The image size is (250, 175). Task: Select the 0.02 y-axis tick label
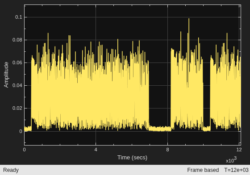[17, 108]
